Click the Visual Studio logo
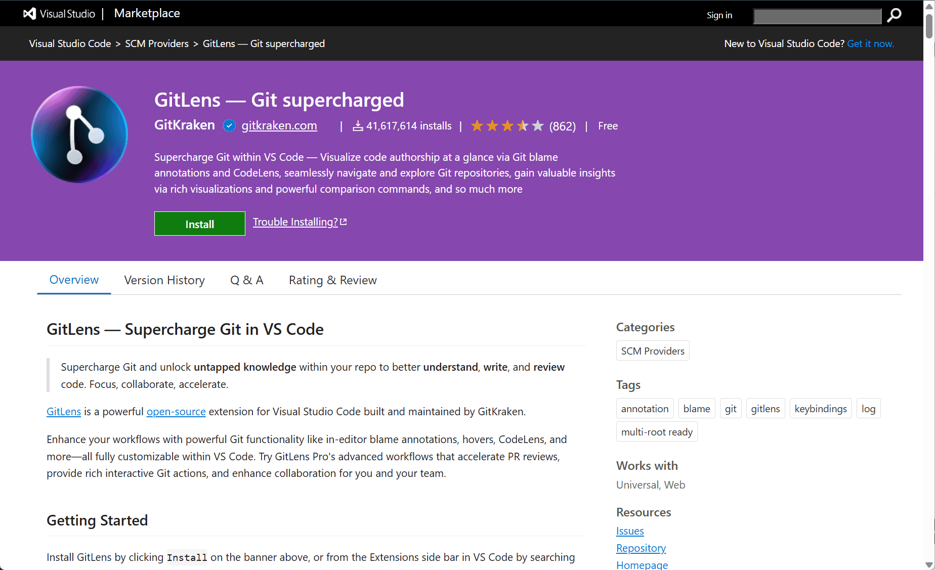The height and width of the screenshot is (570, 935). [29, 14]
